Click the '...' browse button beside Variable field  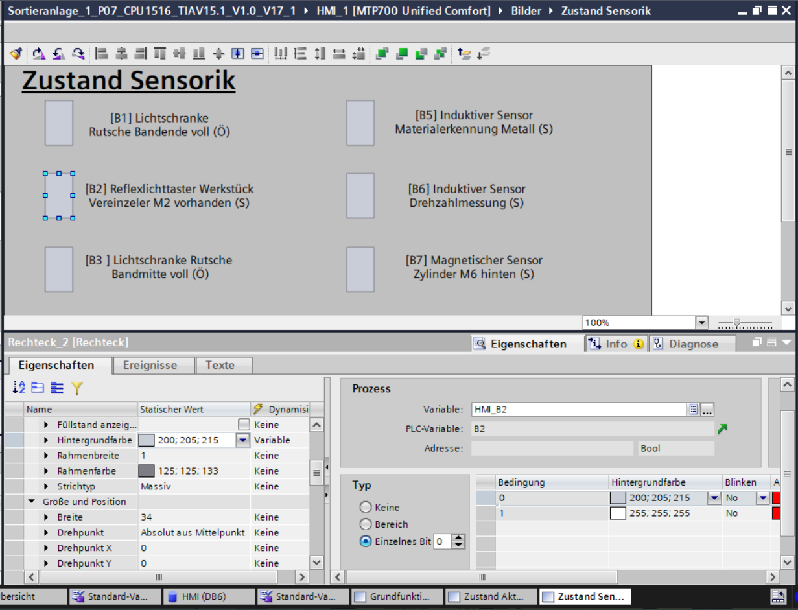point(707,409)
